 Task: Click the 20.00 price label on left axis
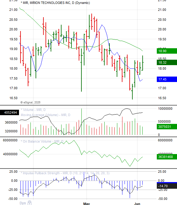click(x=13, y=29)
